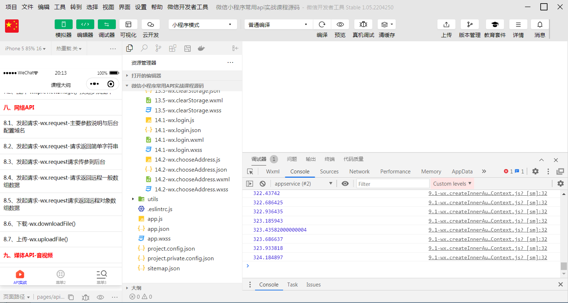Open the clear cache (清缓存) menu
Screen dimensions: 568x303
click(x=387, y=24)
